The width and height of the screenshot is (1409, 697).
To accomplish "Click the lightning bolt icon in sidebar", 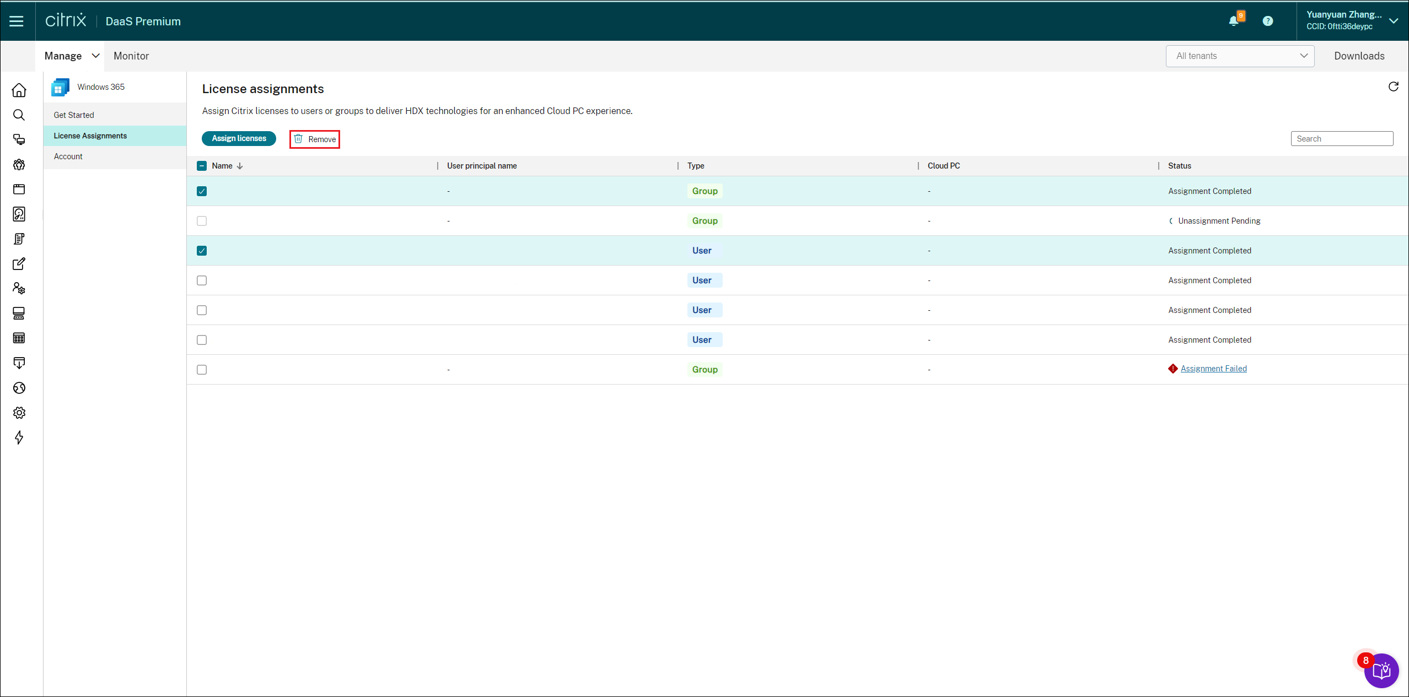I will coord(19,437).
